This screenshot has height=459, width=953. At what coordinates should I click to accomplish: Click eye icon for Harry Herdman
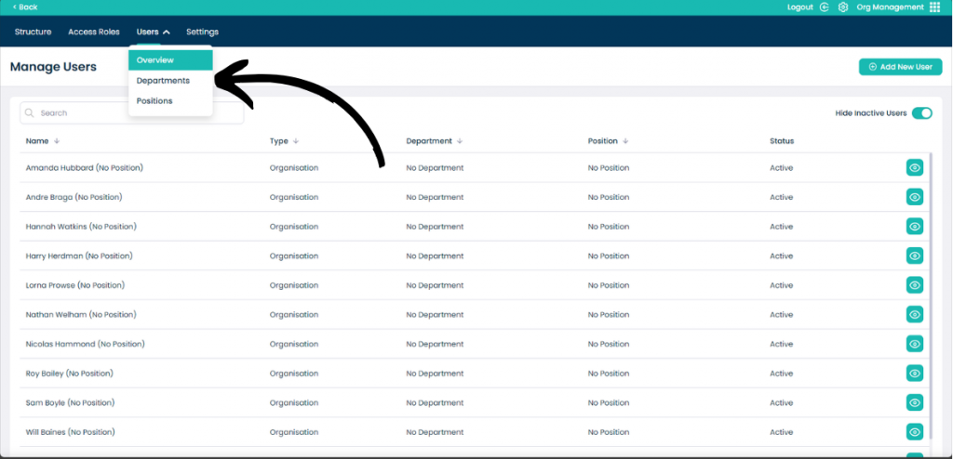click(x=914, y=256)
